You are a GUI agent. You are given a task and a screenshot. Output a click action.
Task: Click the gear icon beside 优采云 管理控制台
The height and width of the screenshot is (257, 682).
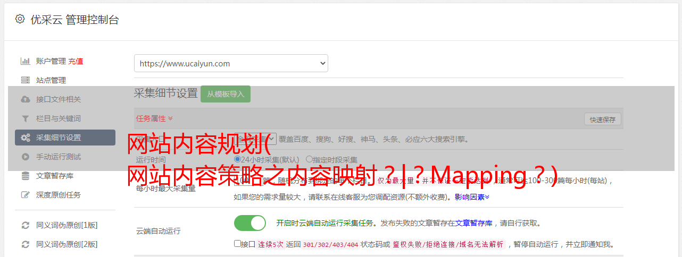click(x=20, y=19)
